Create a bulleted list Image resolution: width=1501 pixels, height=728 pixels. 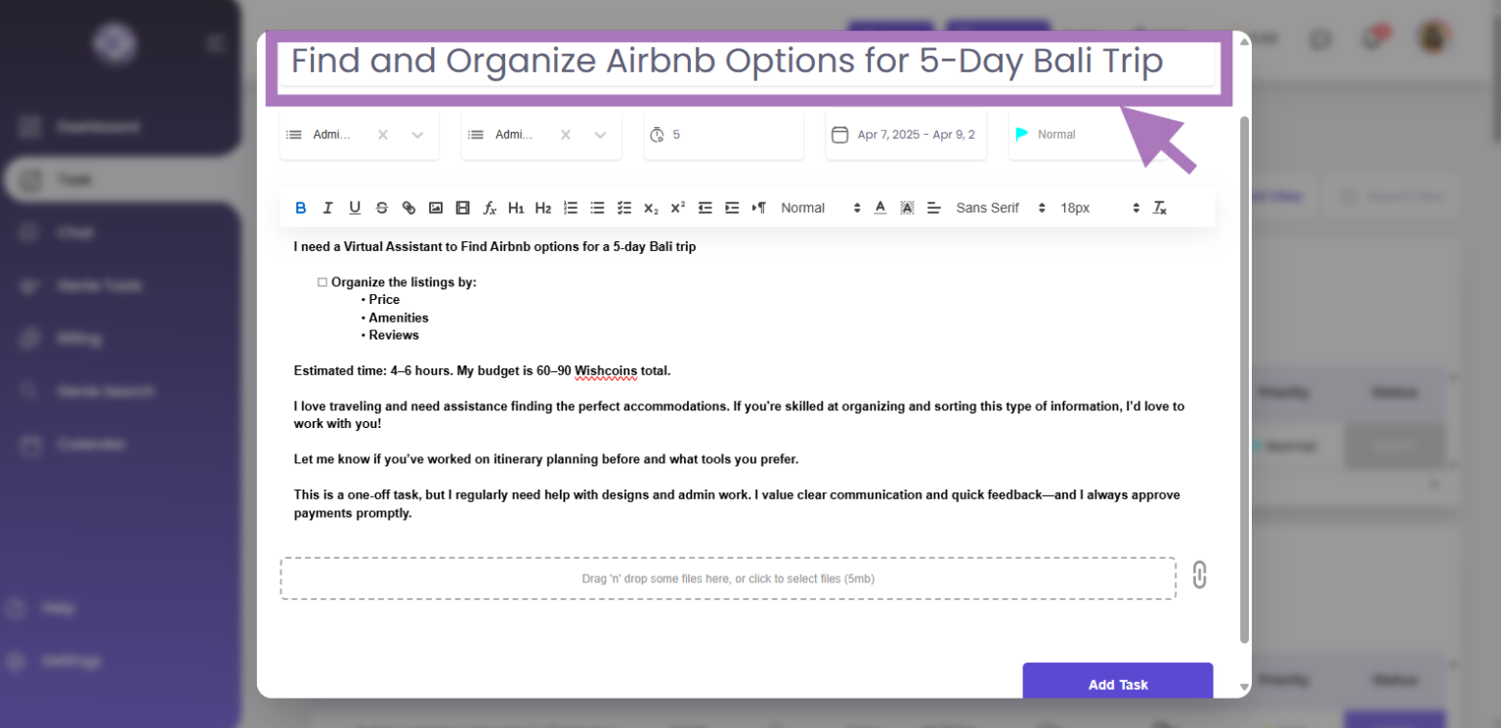[x=597, y=208]
